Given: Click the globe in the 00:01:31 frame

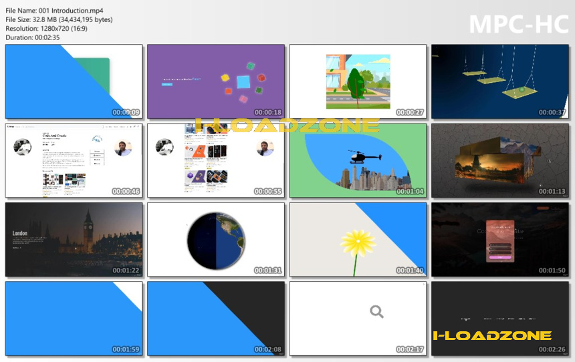Looking at the screenshot, I should point(216,240).
